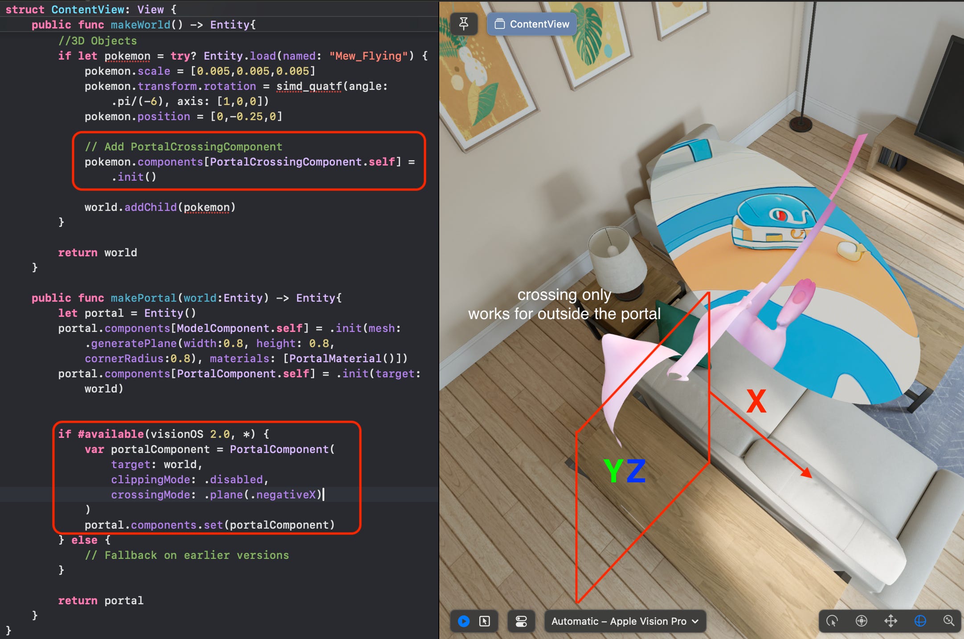Click the "return portal" statement

click(101, 601)
